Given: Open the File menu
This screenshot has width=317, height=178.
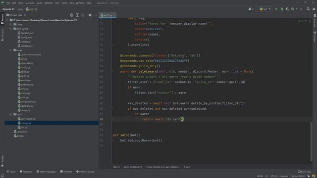Looking at the screenshot, I should click(8, 3).
